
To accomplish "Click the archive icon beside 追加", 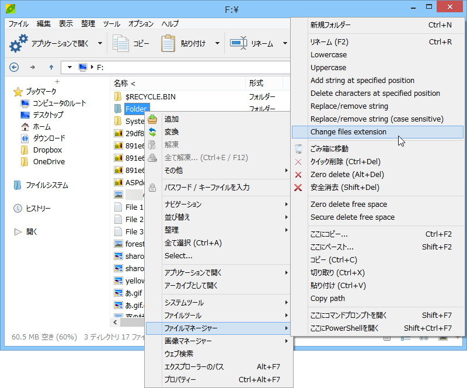I will pos(151,119).
